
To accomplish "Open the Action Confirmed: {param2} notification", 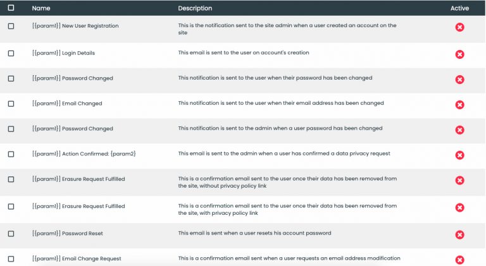I will pos(84,154).
